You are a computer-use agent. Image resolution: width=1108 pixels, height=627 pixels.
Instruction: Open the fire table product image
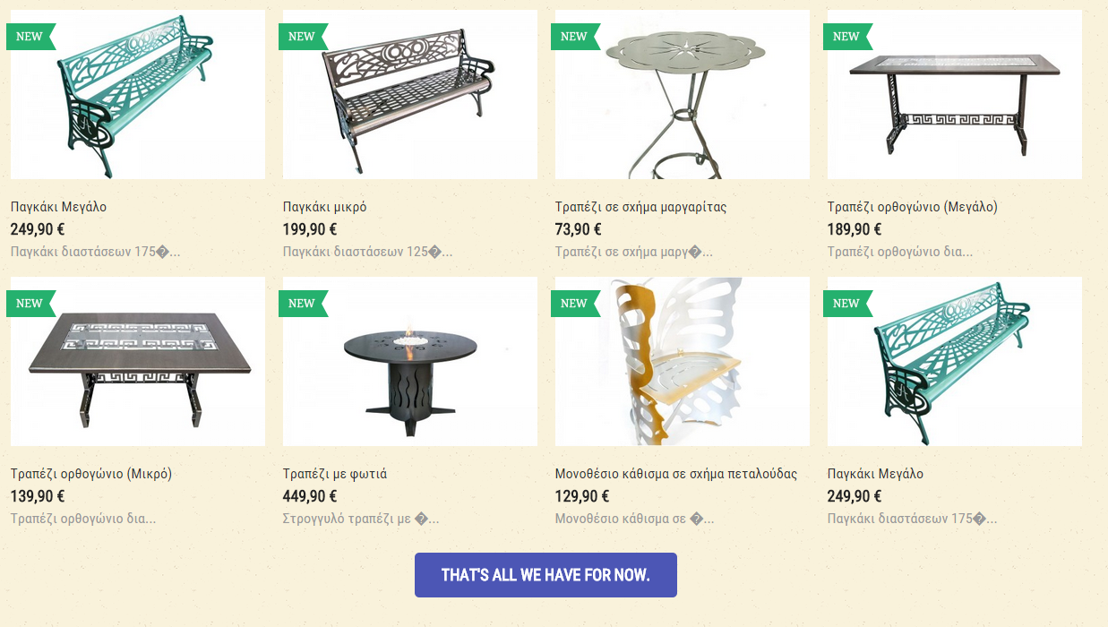click(x=410, y=361)
